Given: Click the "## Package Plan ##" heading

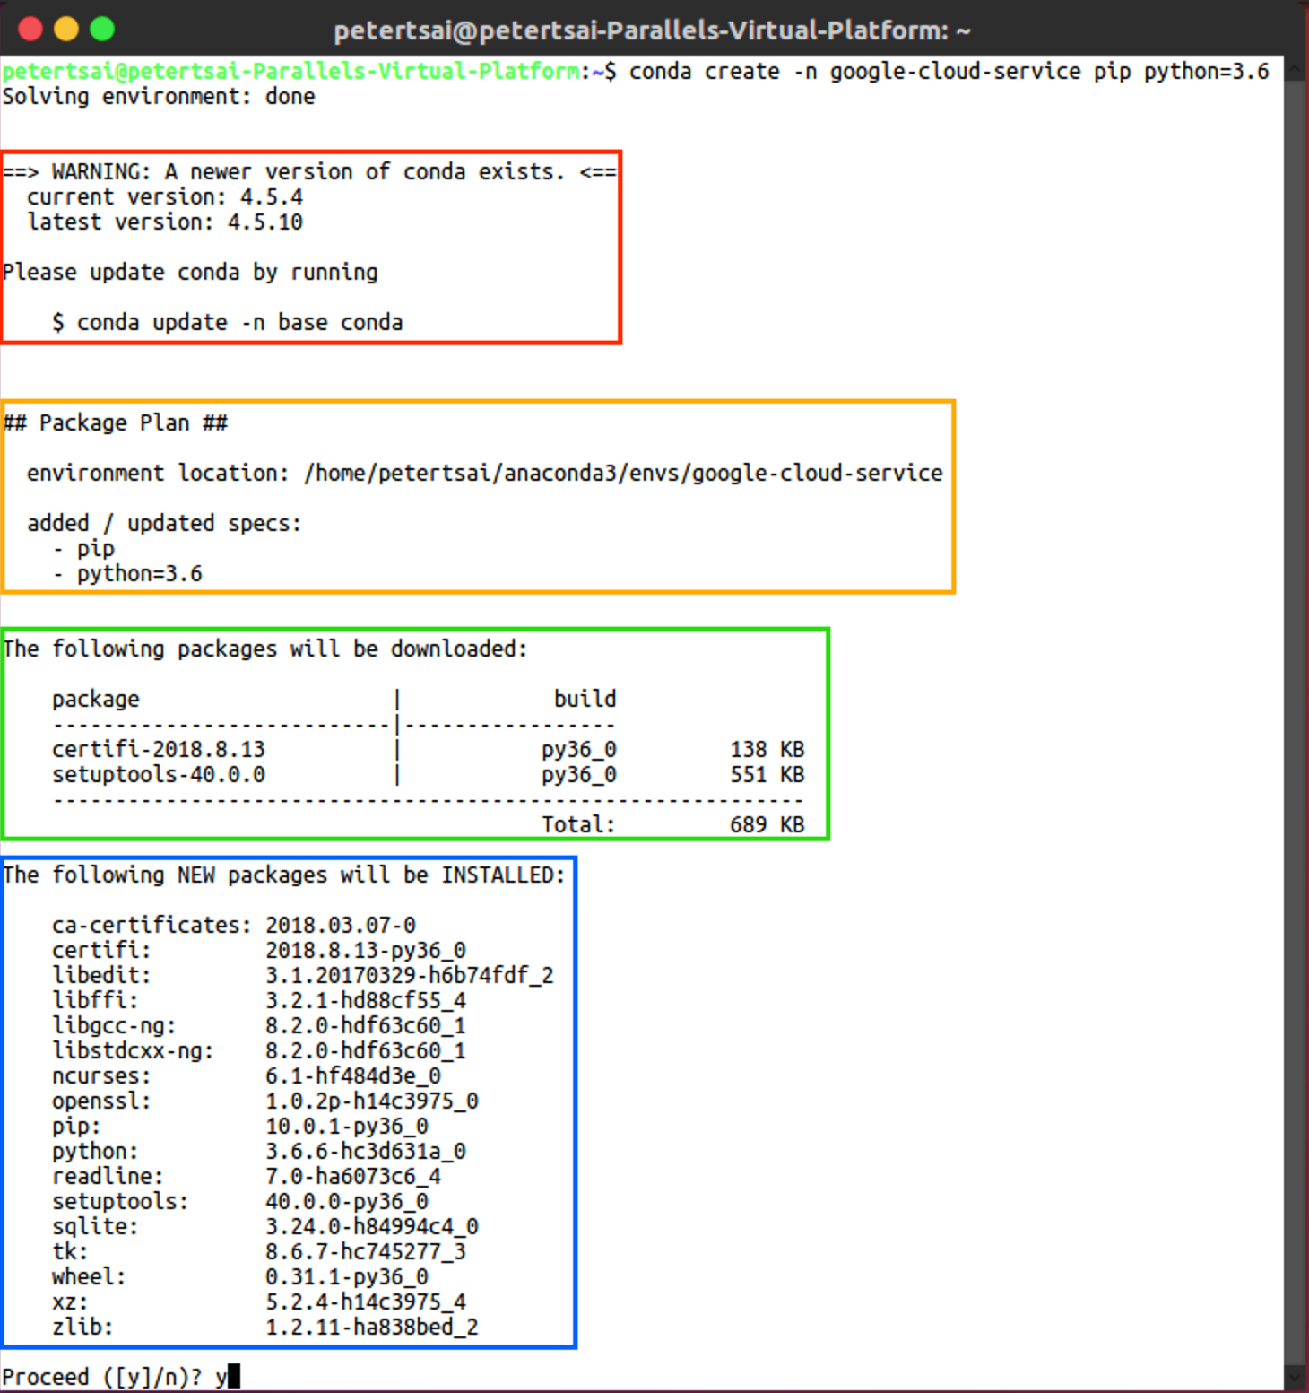Looking at the screenshot, I should click(x=116, y=423).
